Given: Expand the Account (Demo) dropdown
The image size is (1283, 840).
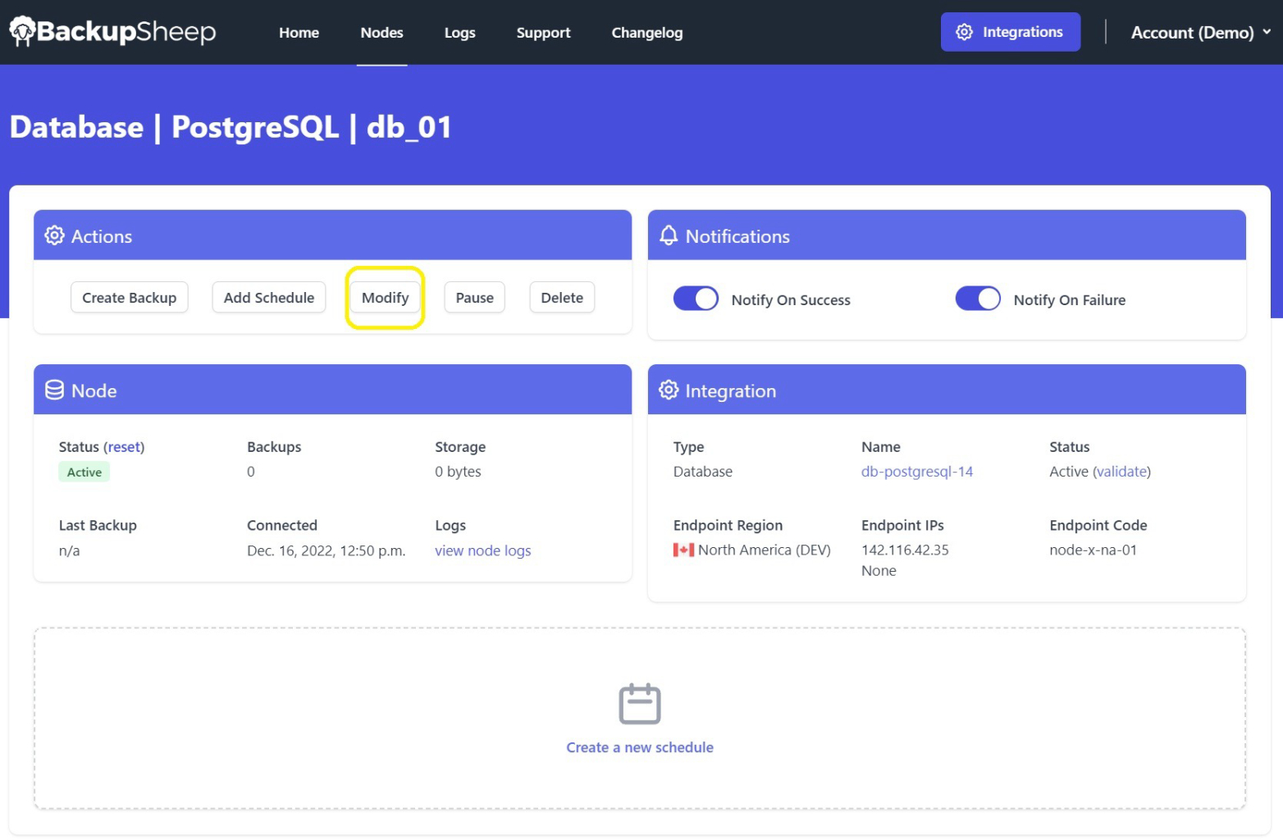Looking at the screenshot, I should pos(1201,32).
